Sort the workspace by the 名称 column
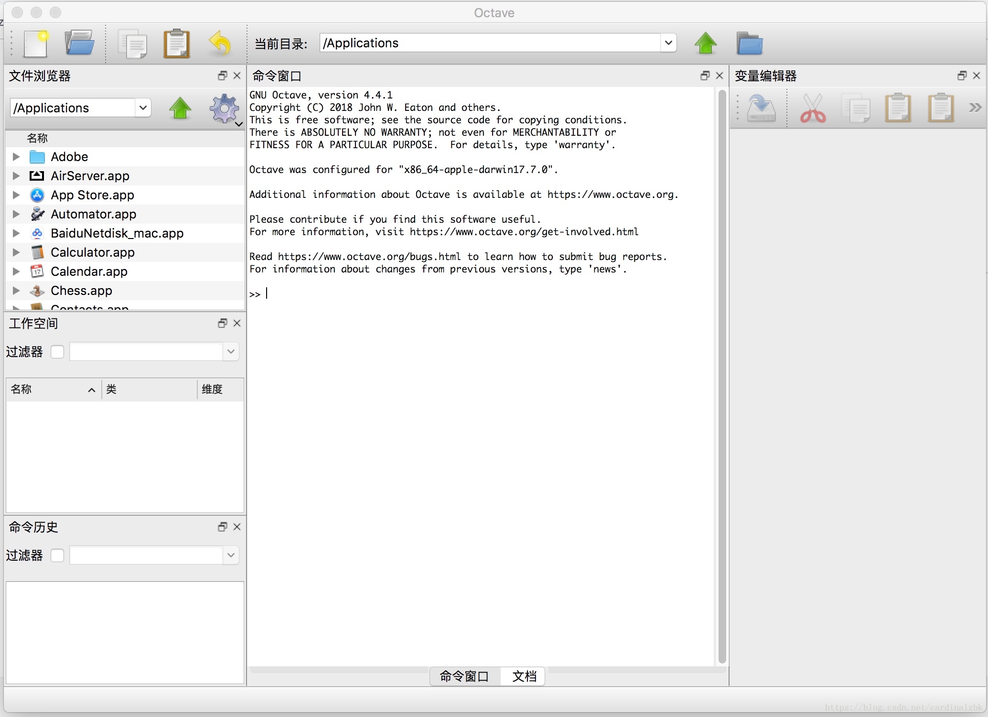 (x=54, y=389)
